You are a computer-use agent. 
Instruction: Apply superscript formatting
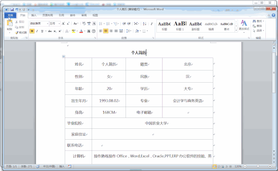tap(60, 31)
